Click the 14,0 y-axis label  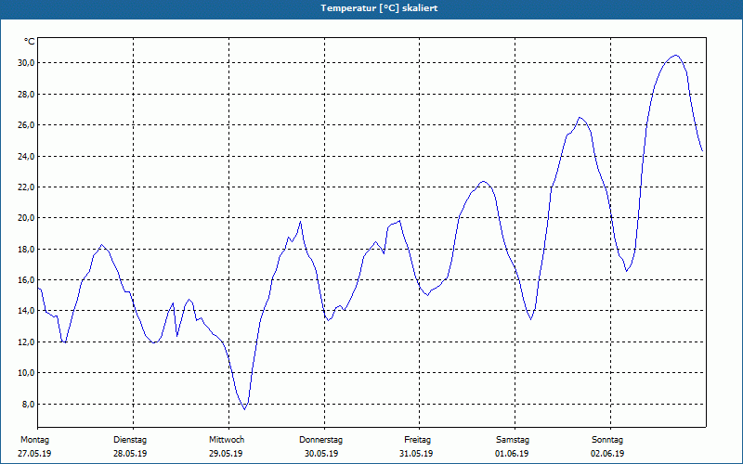coord(26,311)
